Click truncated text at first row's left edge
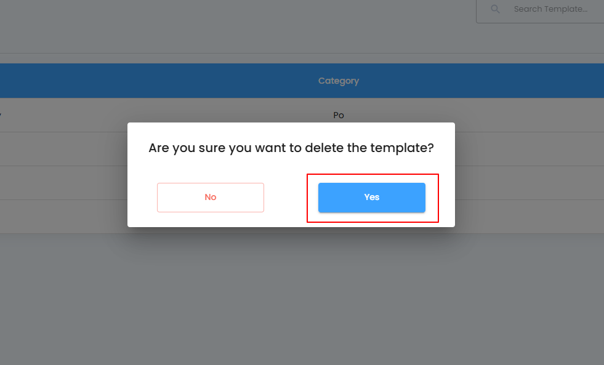The width and height of the screenshot is (604, 365). point(1,115)
